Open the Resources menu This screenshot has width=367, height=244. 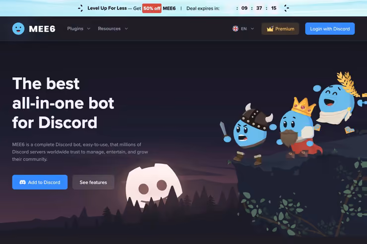coord(109,29)
